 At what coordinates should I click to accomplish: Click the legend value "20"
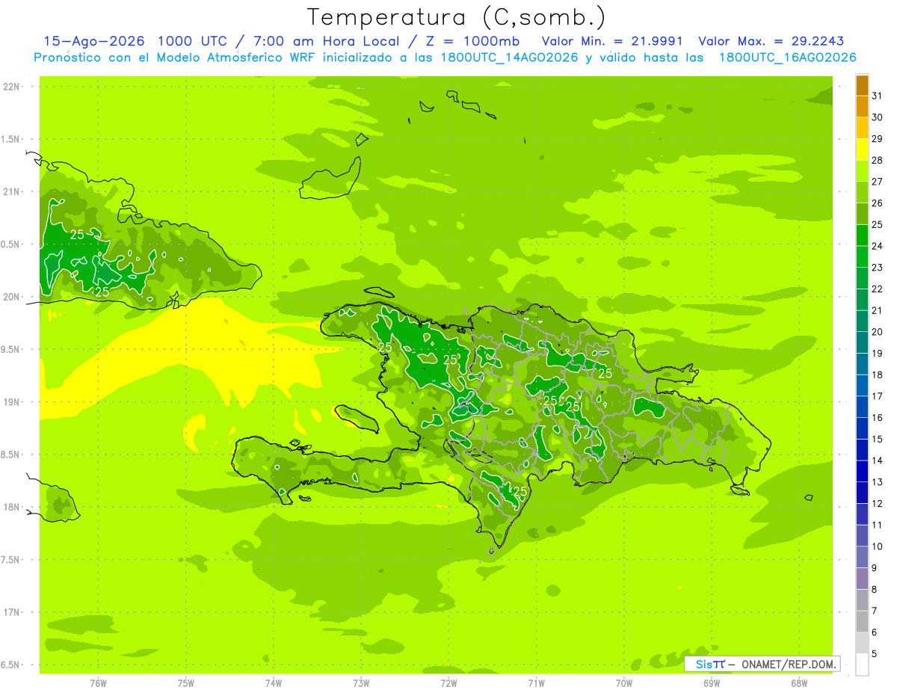coord(878,332)
